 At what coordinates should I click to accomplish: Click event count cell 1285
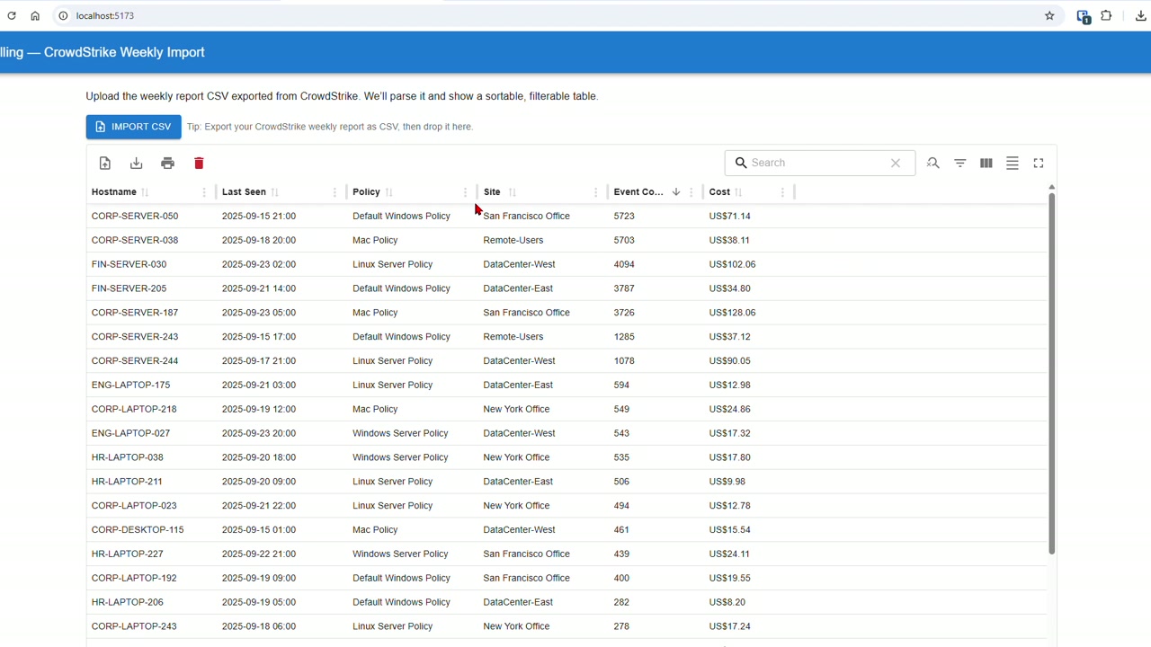pyautogui.click(x=624, y=337)
